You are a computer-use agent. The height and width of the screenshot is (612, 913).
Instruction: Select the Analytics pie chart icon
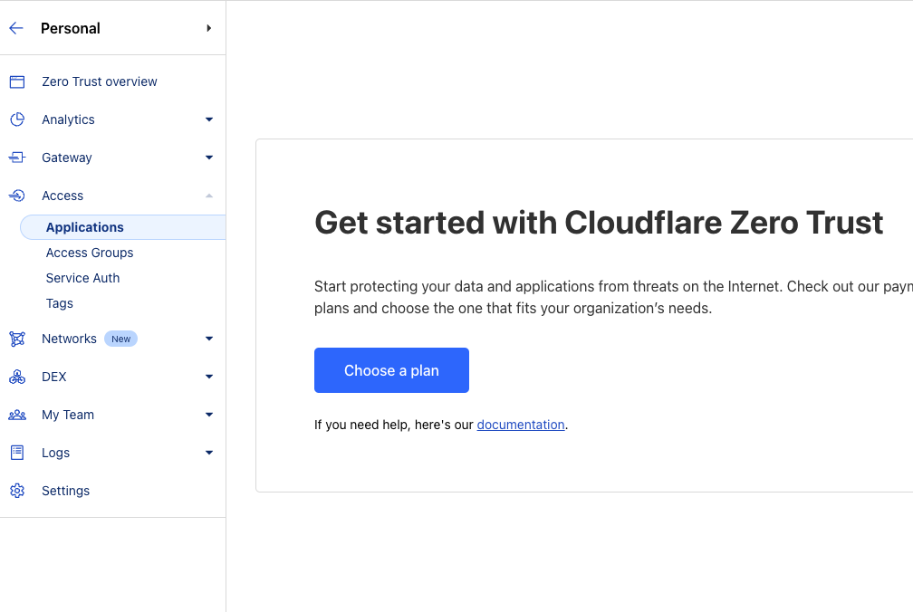pos(16,120)
